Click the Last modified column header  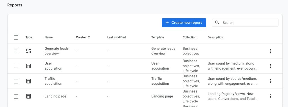116,37
